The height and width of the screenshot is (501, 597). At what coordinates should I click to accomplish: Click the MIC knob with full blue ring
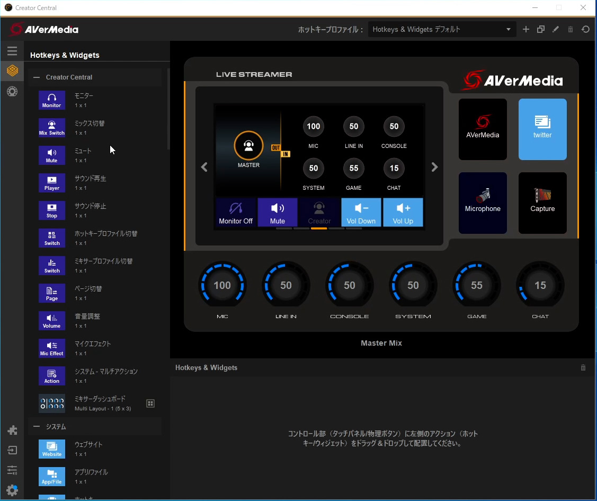(222, 285)
